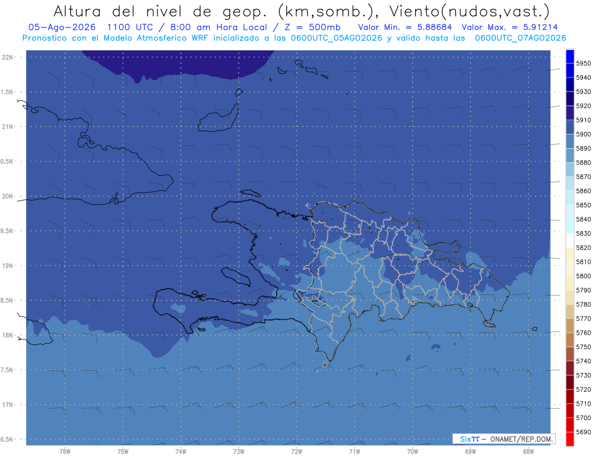The height and width of the screenshot is (458, 593).
Task: Pick the bright blue swatch above 5950
Action: (570, 56)
